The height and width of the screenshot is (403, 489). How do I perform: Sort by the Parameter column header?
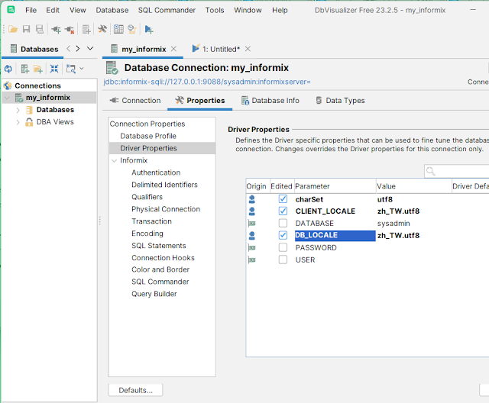[335, 186]
